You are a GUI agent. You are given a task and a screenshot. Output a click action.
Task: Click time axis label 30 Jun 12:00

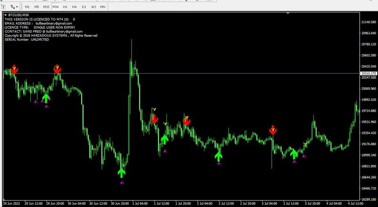(x=98, y=204)
